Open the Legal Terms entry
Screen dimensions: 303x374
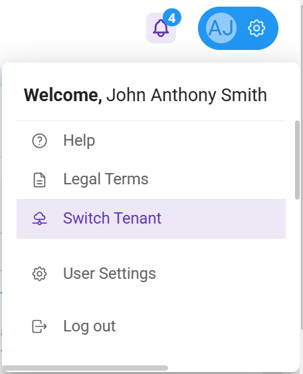tap(106, 179)
